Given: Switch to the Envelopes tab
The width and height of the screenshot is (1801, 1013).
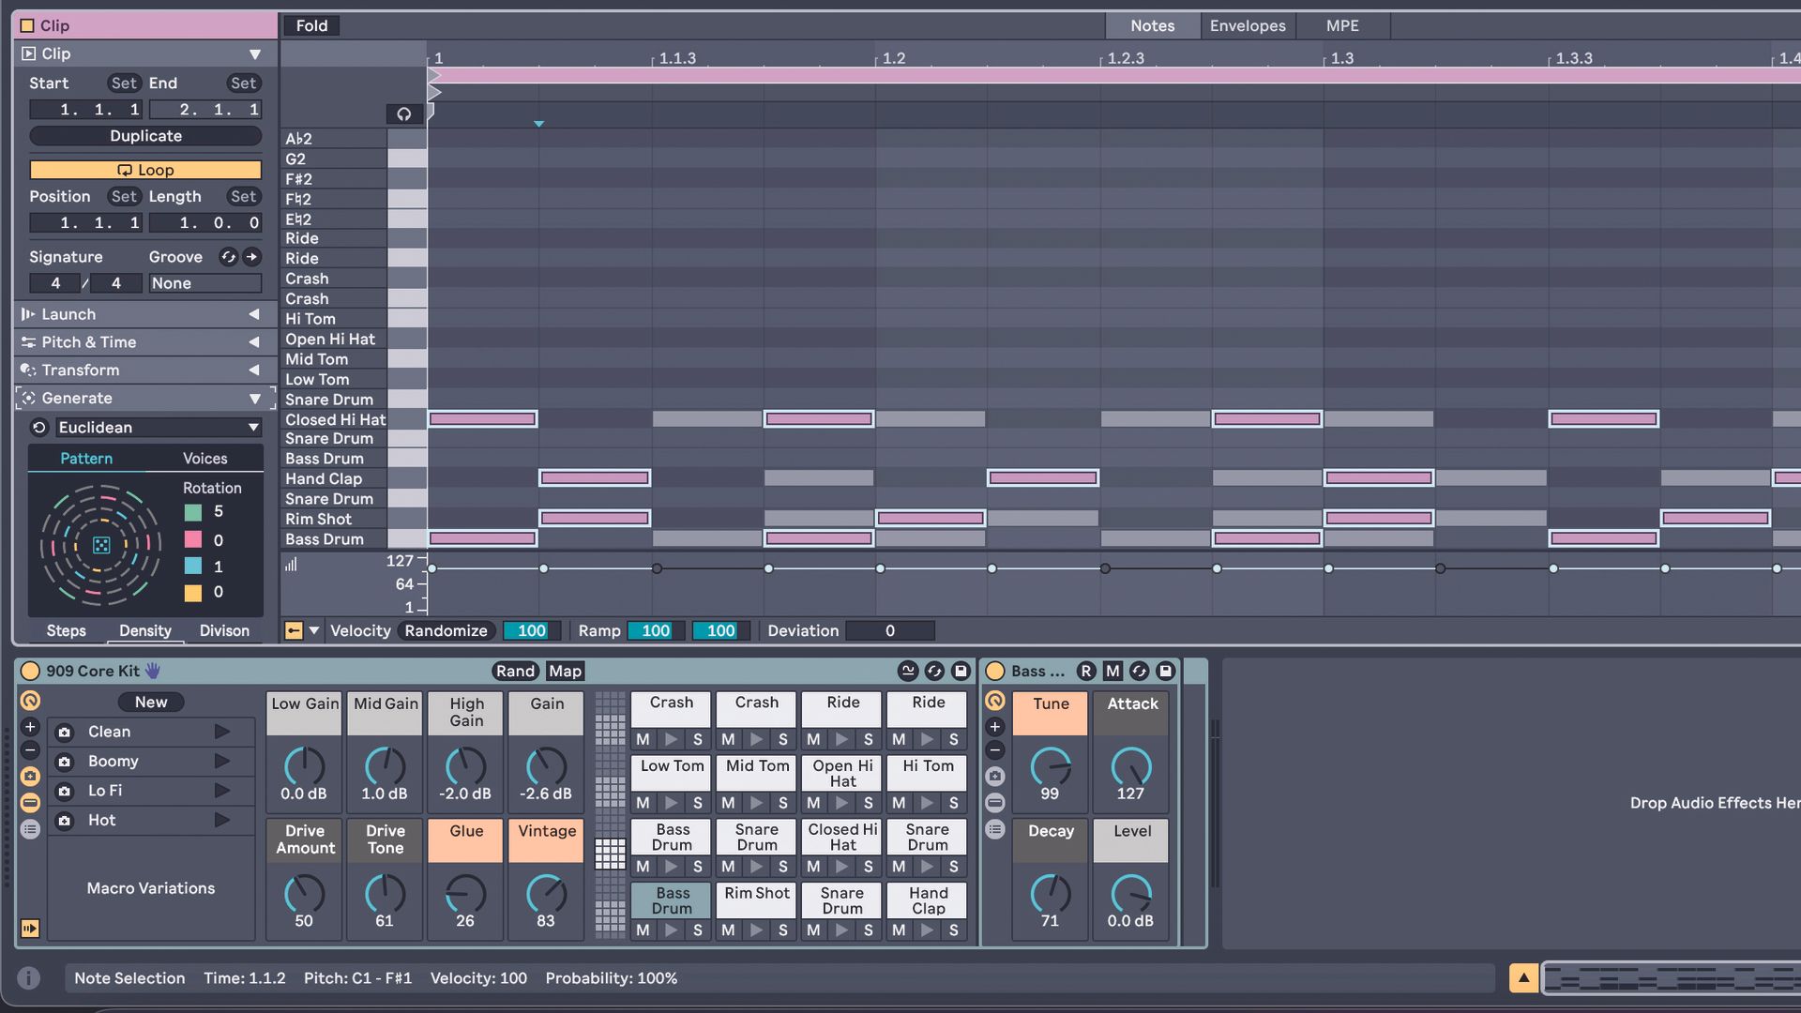Looking at the screenshot, I should (x=1248, y=25).
